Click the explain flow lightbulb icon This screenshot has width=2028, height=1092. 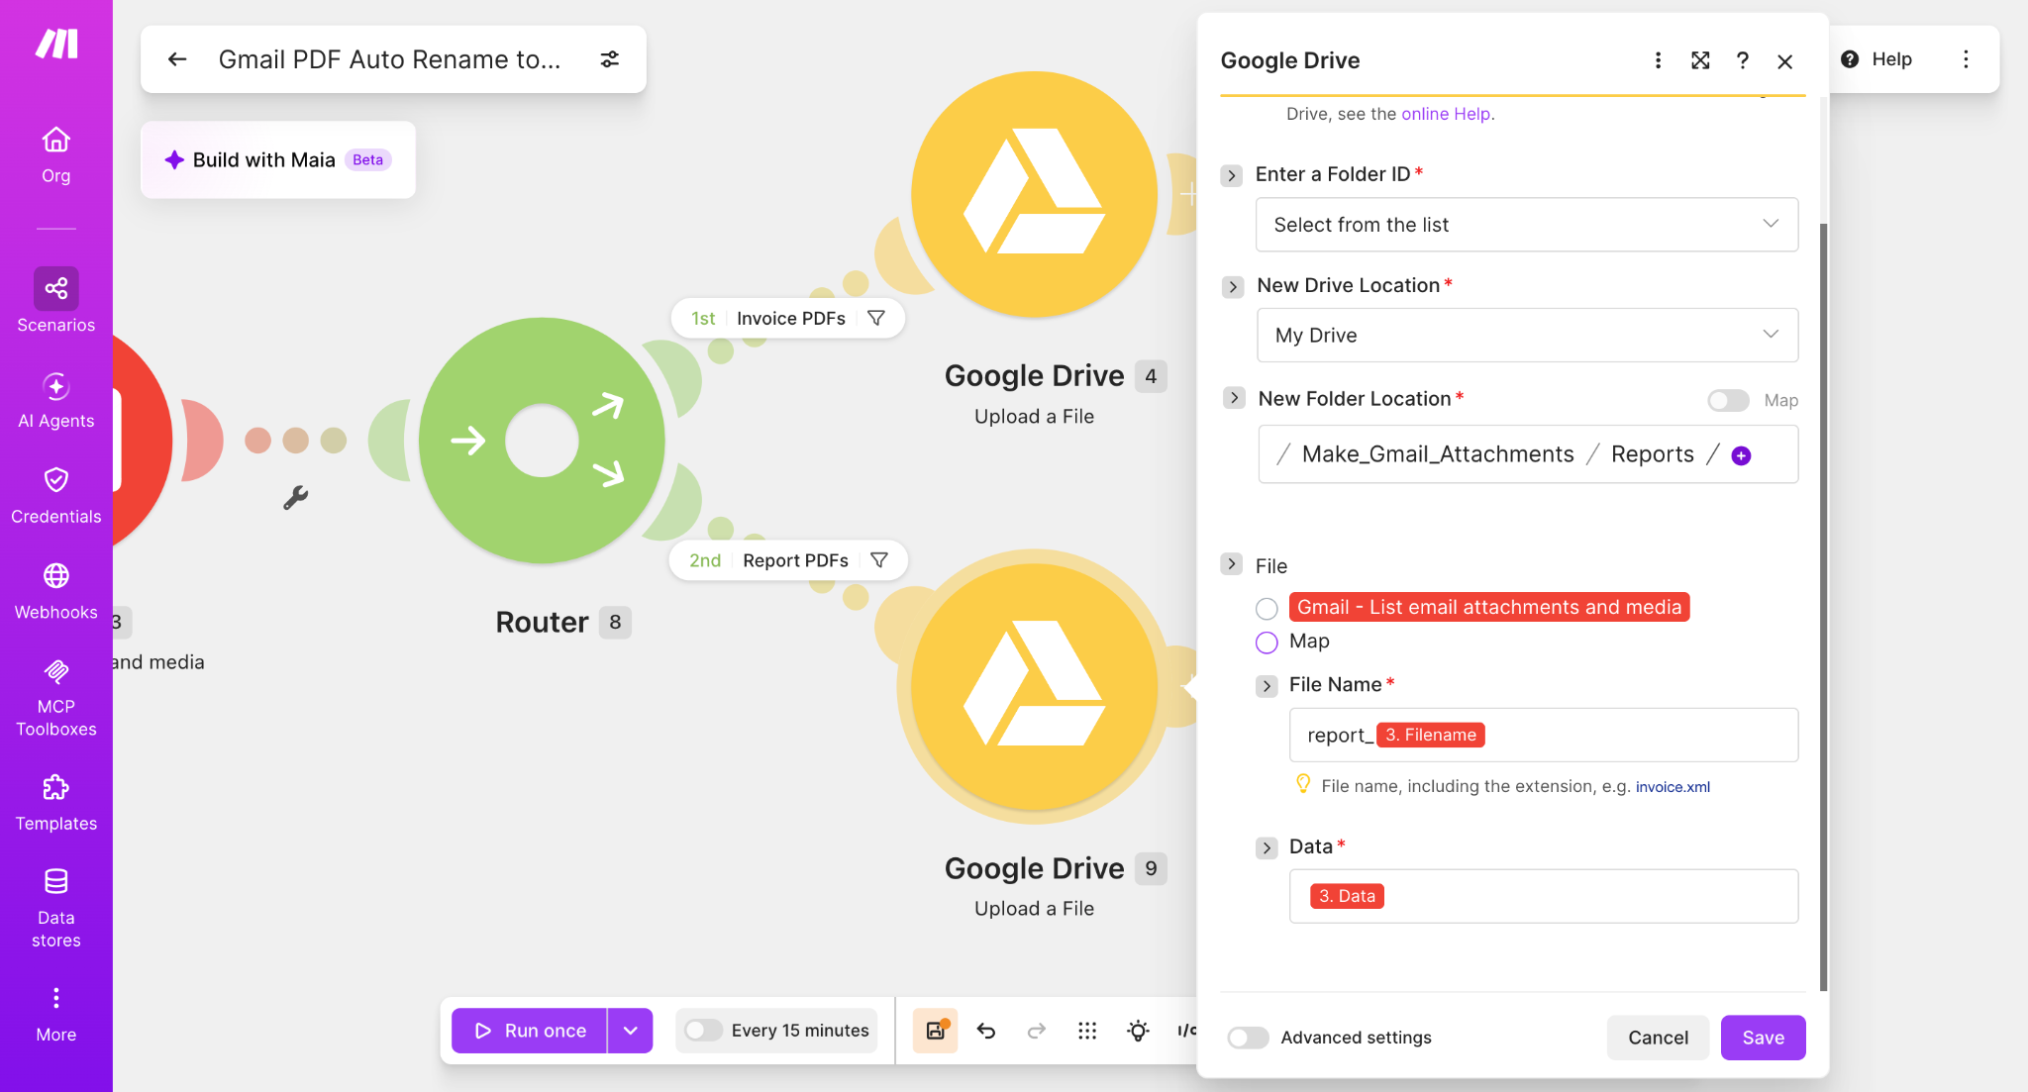pos(1139,1031)
